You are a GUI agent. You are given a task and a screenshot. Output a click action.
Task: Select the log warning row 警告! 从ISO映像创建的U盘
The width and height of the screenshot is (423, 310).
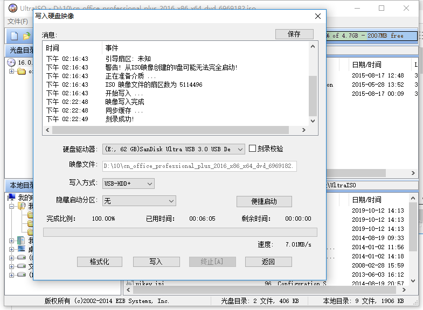click(x=175, y=67)
